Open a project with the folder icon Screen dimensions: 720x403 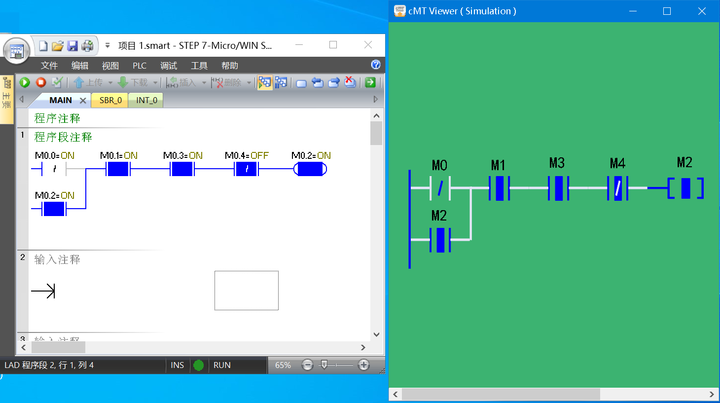pyautogui.click(x=58, y=46)
